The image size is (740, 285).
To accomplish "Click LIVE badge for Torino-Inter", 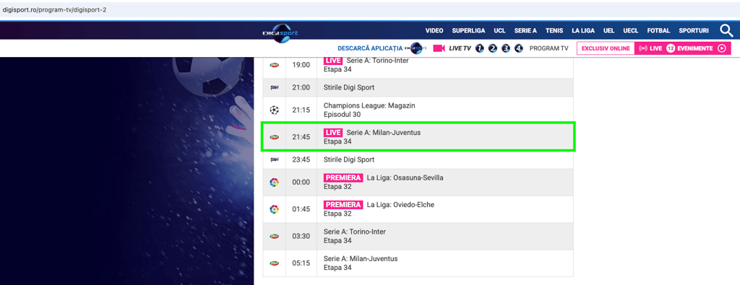I will pyautogui.click(x=332, y=61).
